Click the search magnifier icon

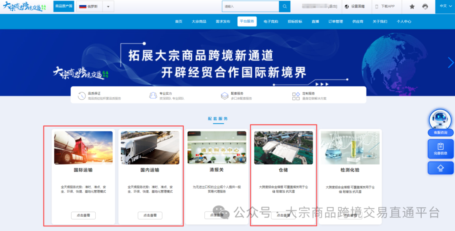coord(285,6)
